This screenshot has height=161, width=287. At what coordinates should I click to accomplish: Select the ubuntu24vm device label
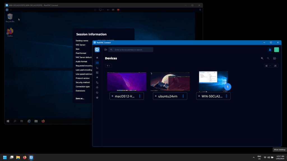tap(168, 96)
